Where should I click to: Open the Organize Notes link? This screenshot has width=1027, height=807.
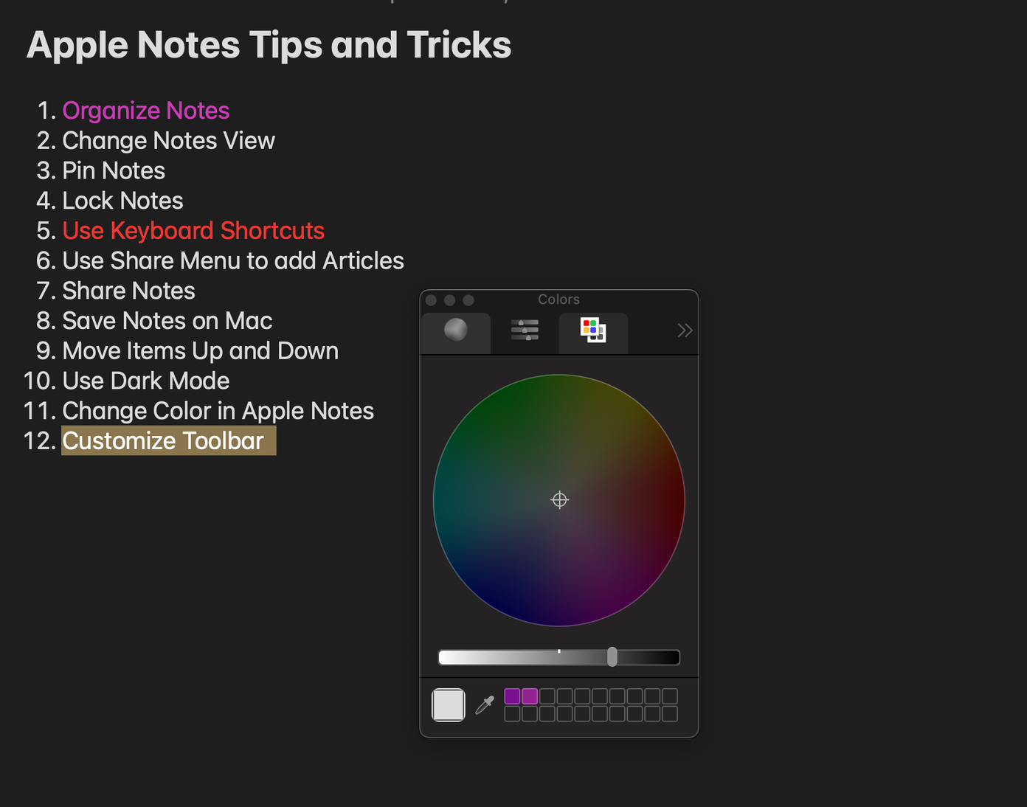click(x=146, y=111)
